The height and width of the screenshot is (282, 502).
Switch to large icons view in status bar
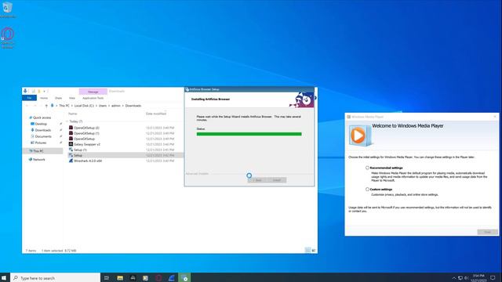click(x=314, y=250)
